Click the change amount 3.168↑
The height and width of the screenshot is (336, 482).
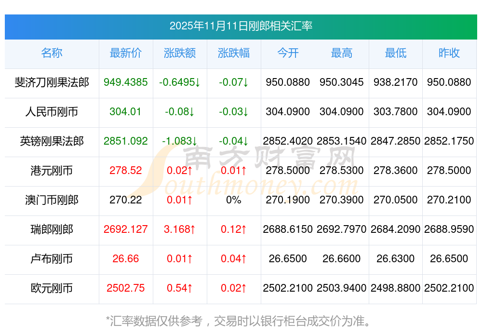(179, 229)
